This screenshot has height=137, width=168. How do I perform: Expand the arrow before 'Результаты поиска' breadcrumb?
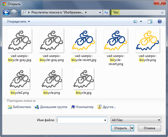pos(29,13)
